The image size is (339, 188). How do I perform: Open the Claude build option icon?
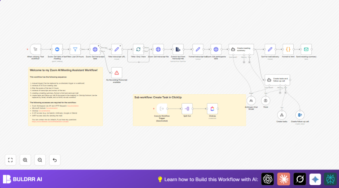pos(283,179)
